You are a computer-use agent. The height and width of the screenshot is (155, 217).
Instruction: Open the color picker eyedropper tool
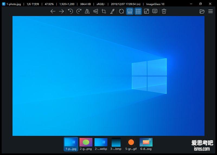pos(112,11)
